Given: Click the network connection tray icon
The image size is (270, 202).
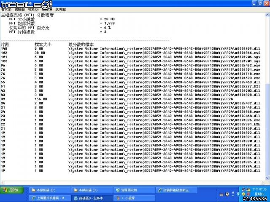Looking at the screenshot, I should (243, 189).
